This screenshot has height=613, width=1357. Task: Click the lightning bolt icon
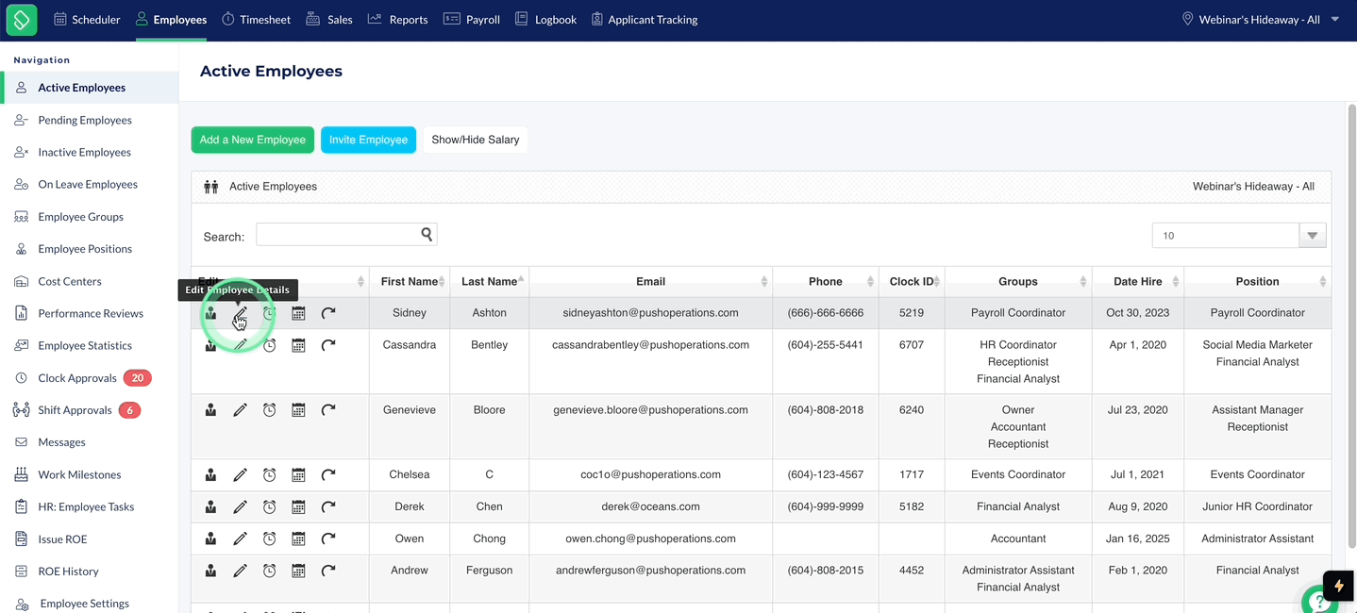coord(1338,586)
